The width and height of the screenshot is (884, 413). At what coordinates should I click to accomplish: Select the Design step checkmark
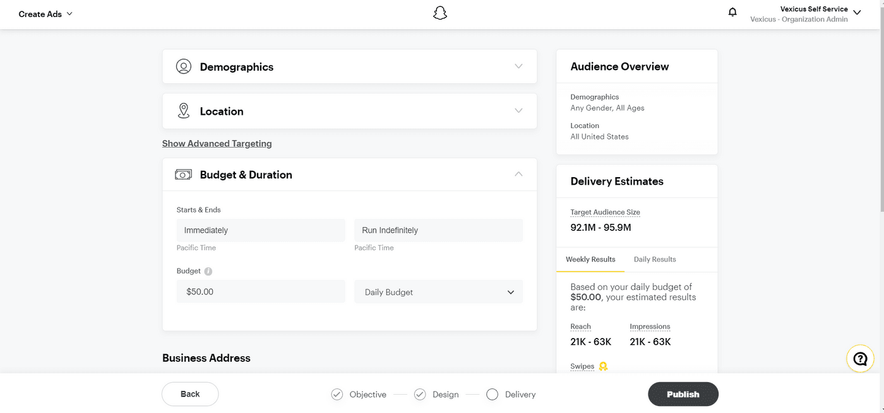coord(420,395)
